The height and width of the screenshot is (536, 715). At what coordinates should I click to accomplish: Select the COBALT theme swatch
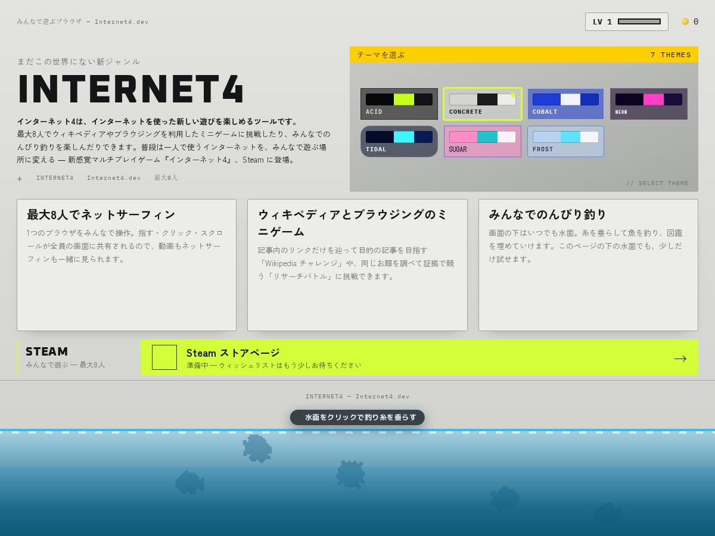(565, 104)
